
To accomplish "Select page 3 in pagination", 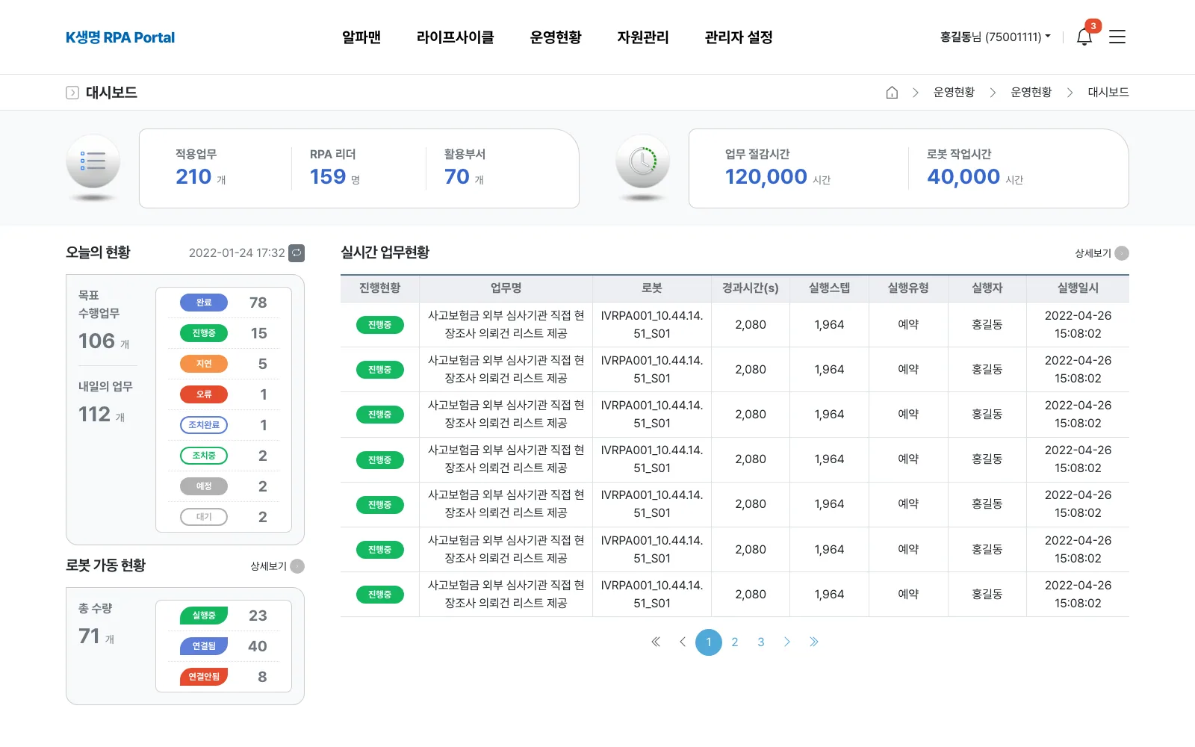I will point(761,642).
